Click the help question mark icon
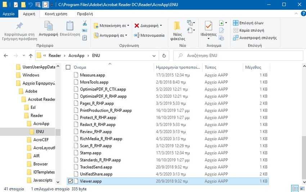Image resolution: width=306 pixels, height=192 pixels. click(303, 14)
